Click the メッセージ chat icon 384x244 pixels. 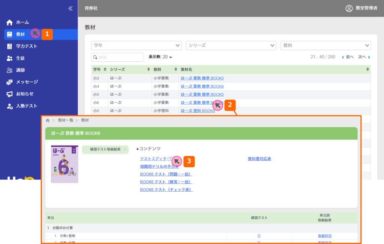click(10, 82)
